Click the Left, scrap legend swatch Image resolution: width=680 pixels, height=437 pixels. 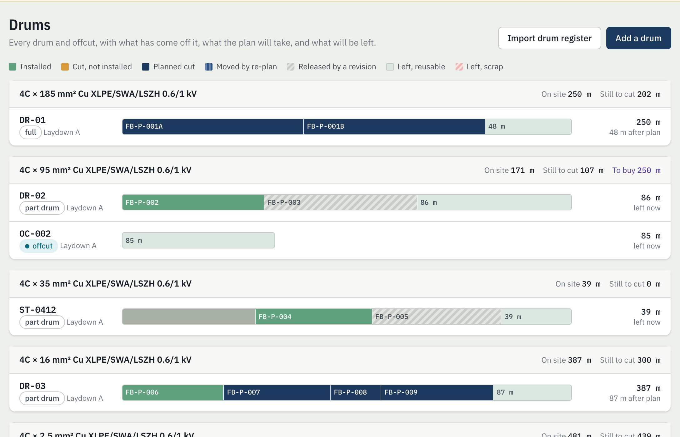click(x=459, y=67)
